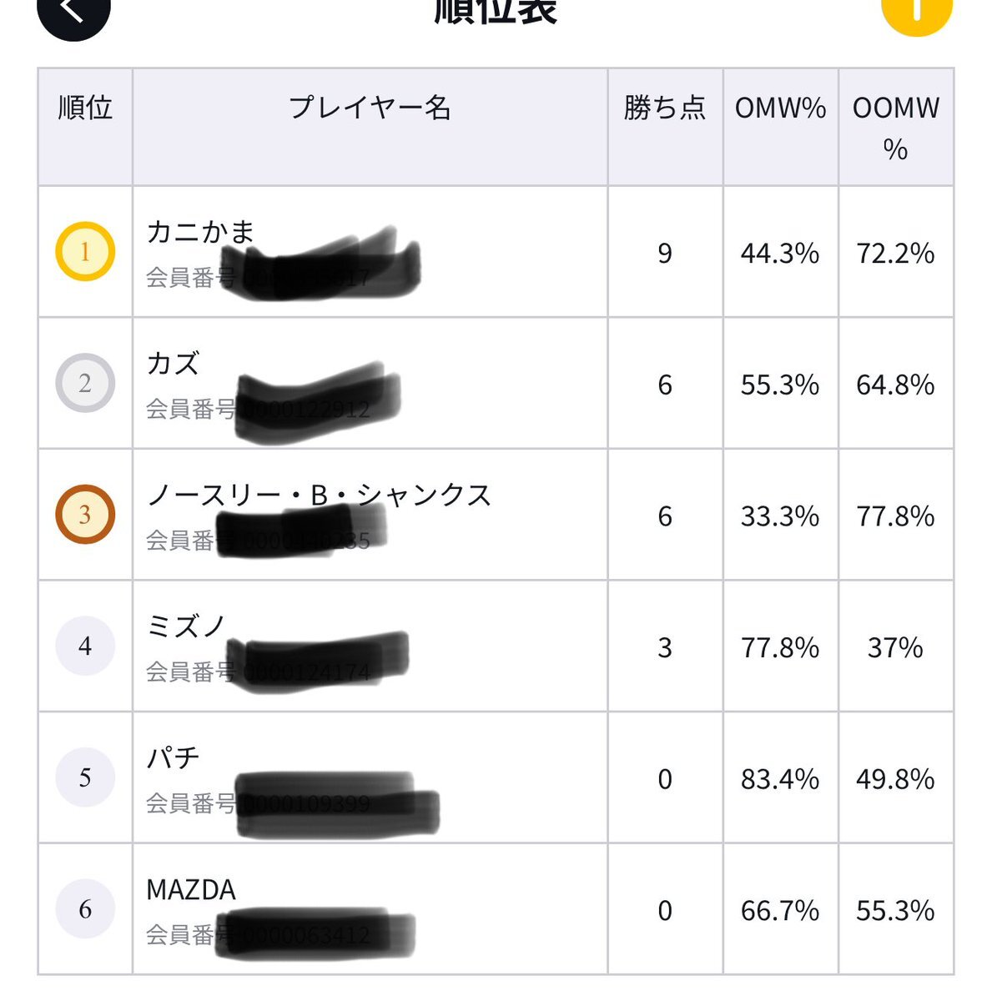Open player ミズノ entry

370,646
